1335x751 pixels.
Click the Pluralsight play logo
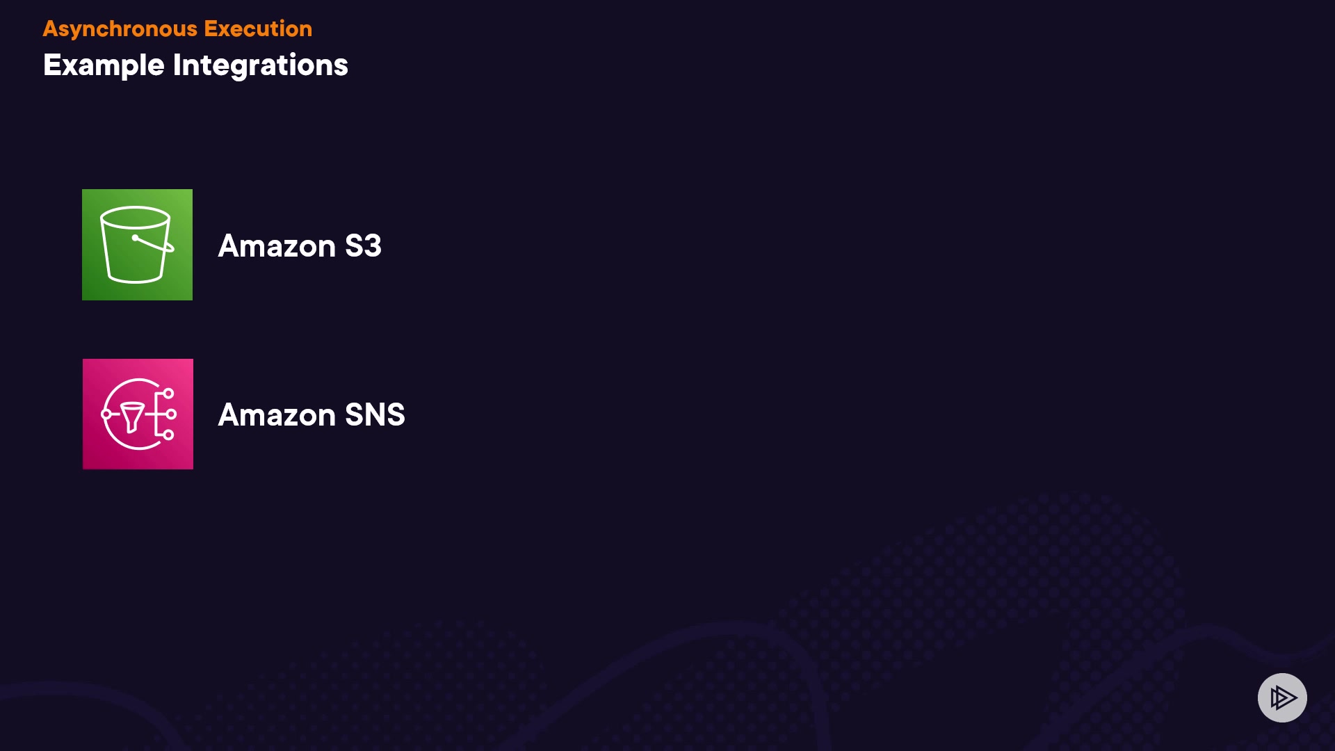[x=1282, y=697]
